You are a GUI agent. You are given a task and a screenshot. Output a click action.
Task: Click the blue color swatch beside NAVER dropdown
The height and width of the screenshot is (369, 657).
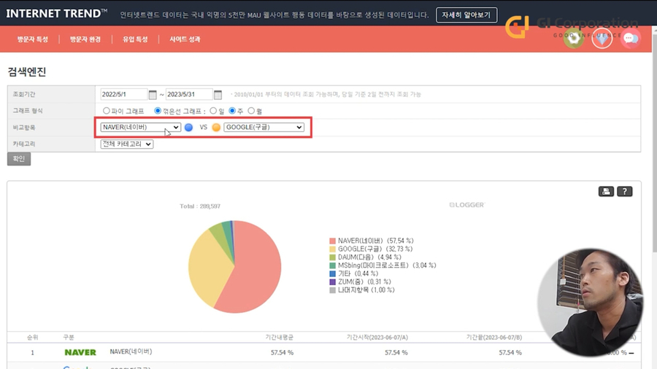[188, 127]
